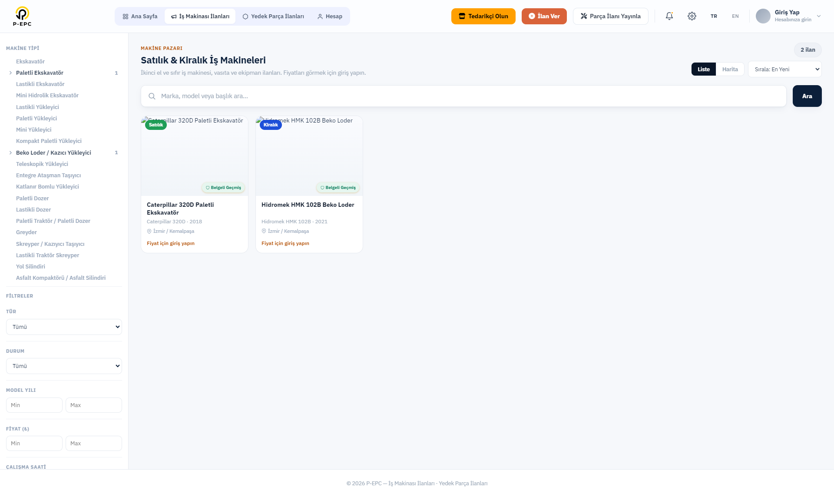Go to Ana Sayfa tab
This screenshot has height=497, width=834.
(x=140, y=16)
